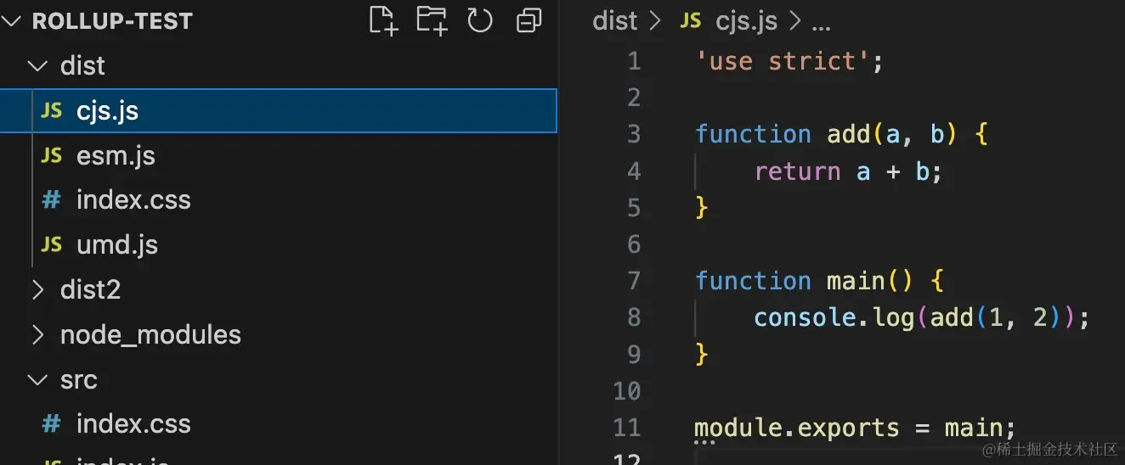Click module.exports on line 11
Viewport: 1125px width, 465px height.
(797, 427)
